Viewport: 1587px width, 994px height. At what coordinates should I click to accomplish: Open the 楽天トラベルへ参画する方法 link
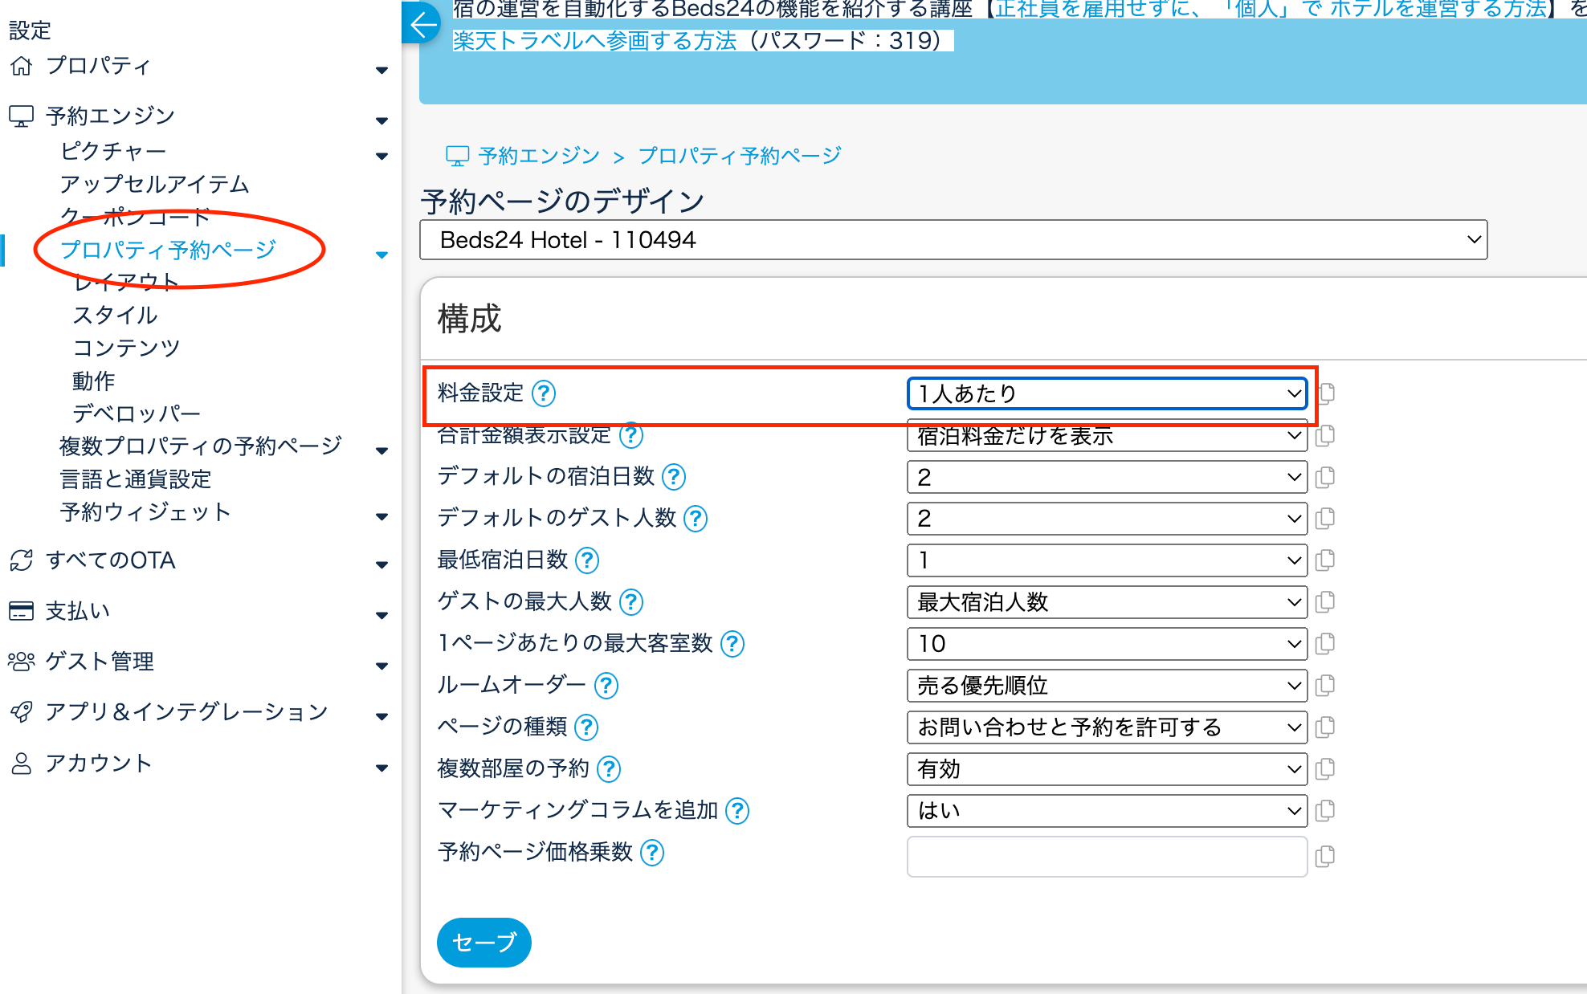click(x=594, y=40)
